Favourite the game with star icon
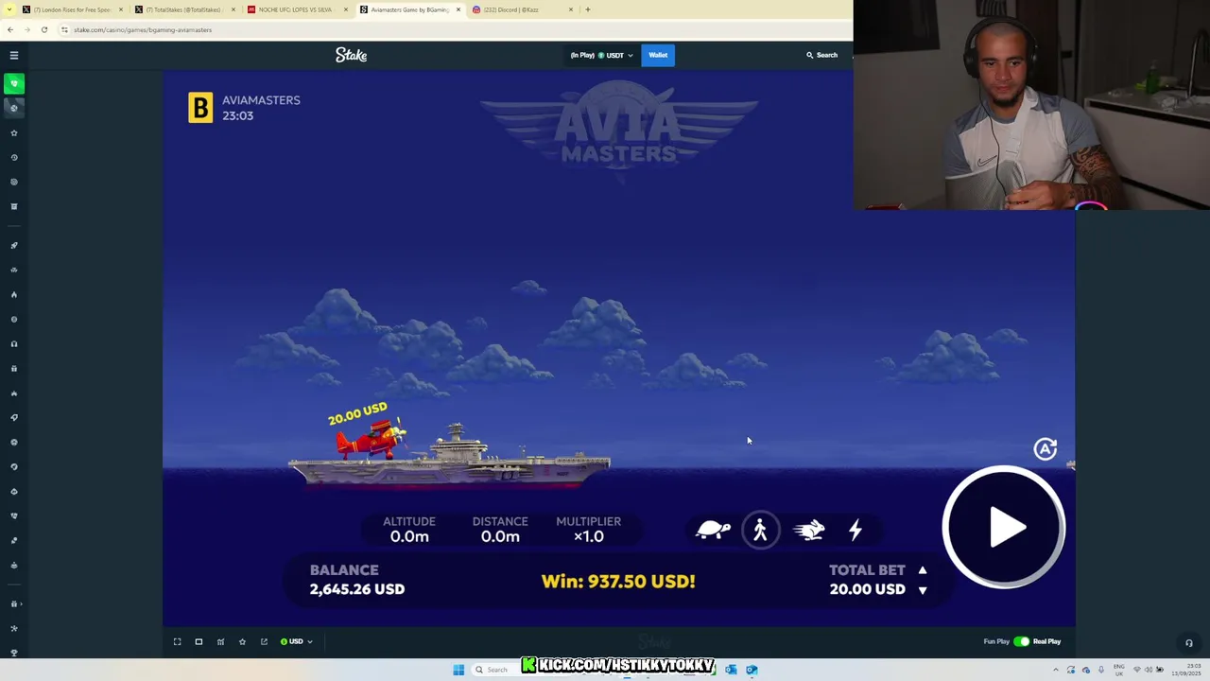The height and width of the screenshot is (681, 1210). click(242, 641)
